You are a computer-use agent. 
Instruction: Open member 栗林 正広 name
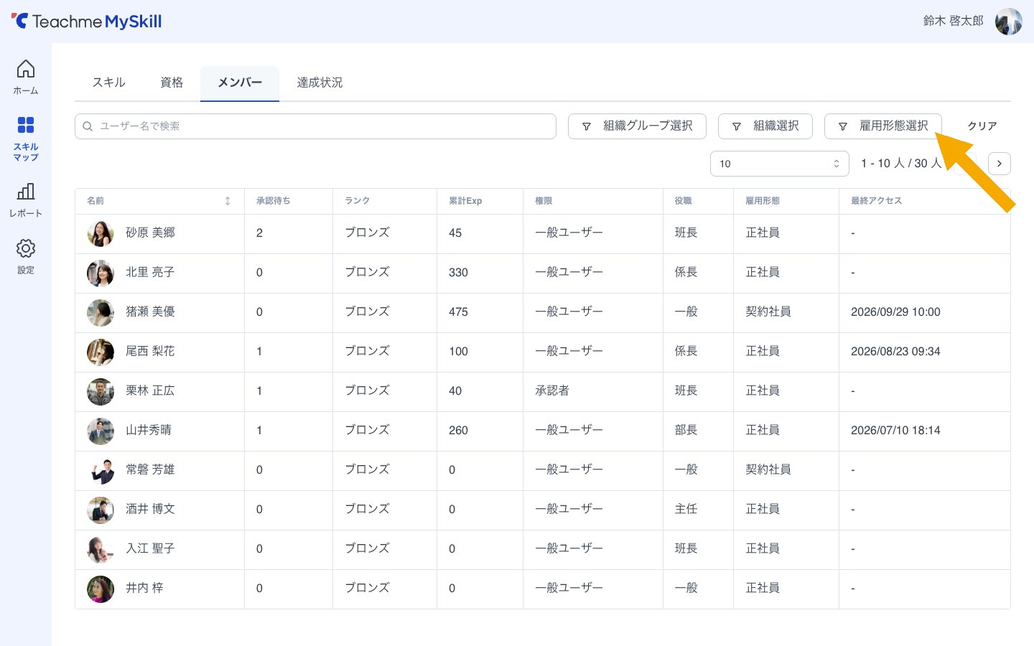[150, 390]
